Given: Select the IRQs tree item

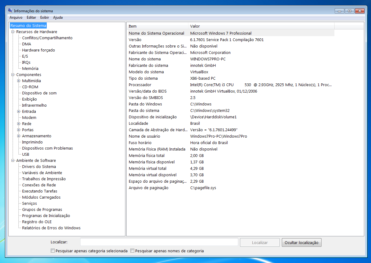Looking at the screenshot, I should pos(26,62).
